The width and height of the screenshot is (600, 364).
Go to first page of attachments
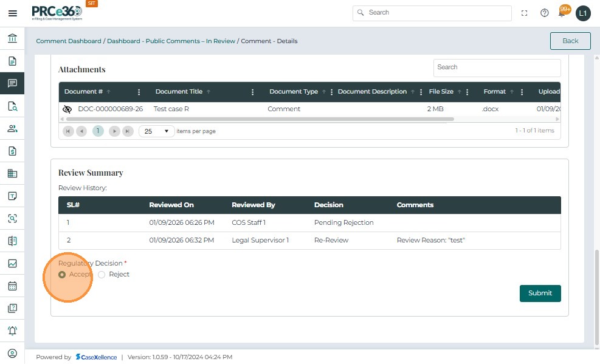pos(68,131)
